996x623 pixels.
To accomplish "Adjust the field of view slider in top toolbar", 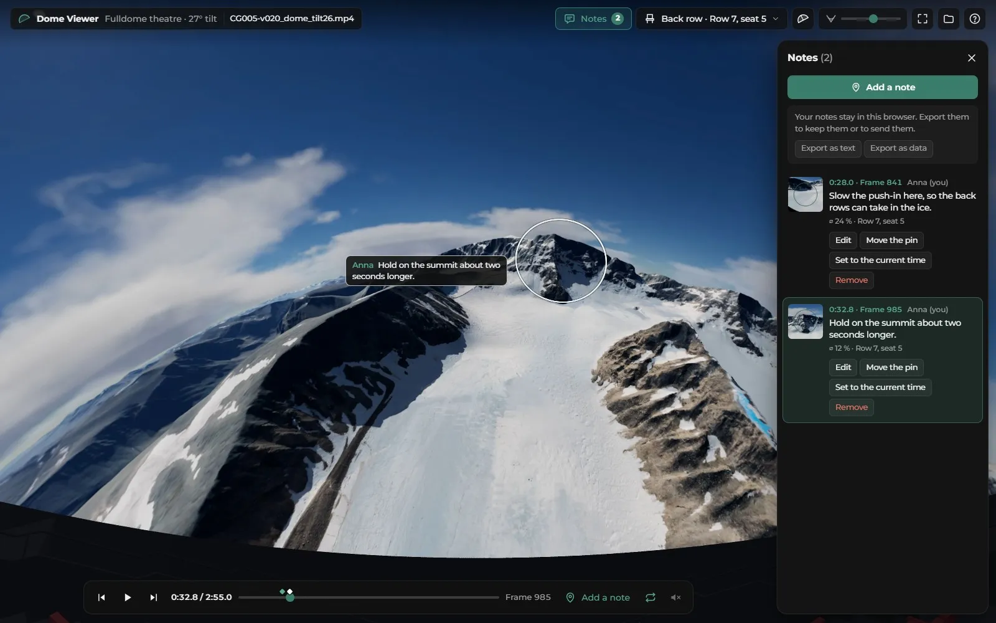I will [x=870, y=19].
